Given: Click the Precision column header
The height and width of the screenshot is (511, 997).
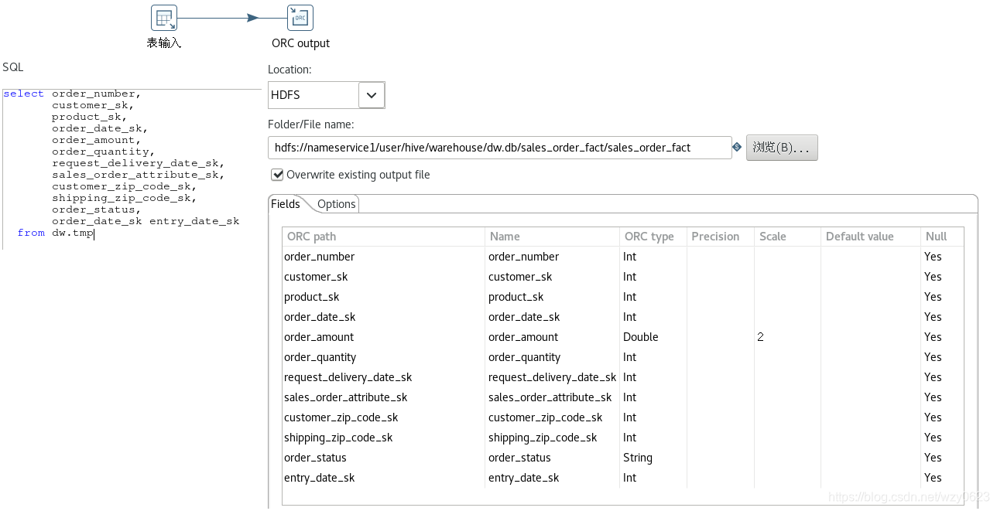Looking at the screenshot, I should click(720, 237).
